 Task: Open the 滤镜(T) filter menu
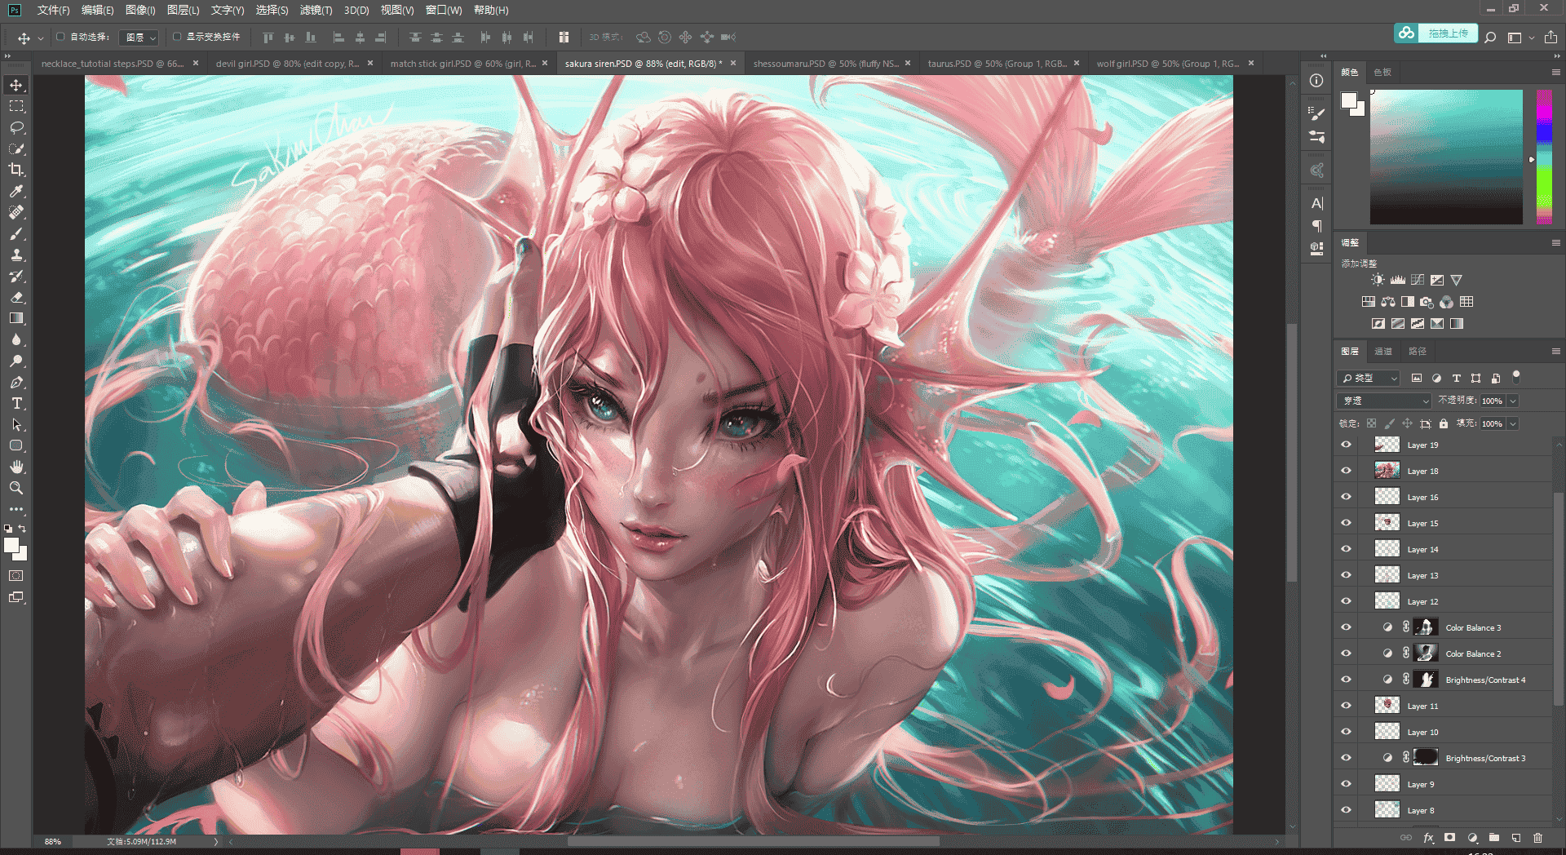coord(316,10)
